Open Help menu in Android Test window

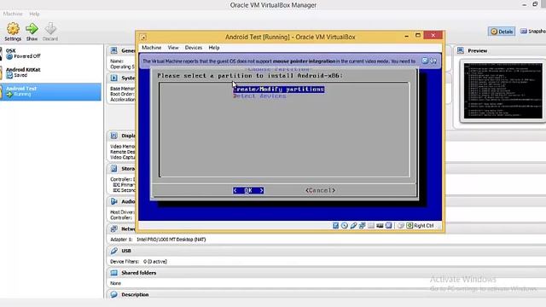point(214,48)
